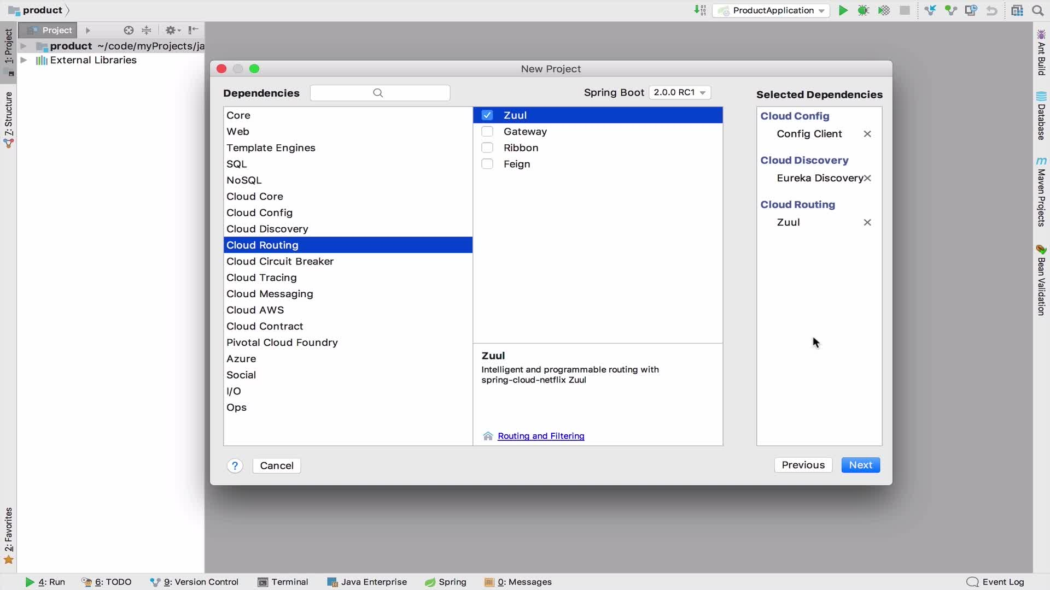This screenshot has height=590, width=1050.
Task: Open the Spring Boot version dropdown
Action: pos(680,92)
